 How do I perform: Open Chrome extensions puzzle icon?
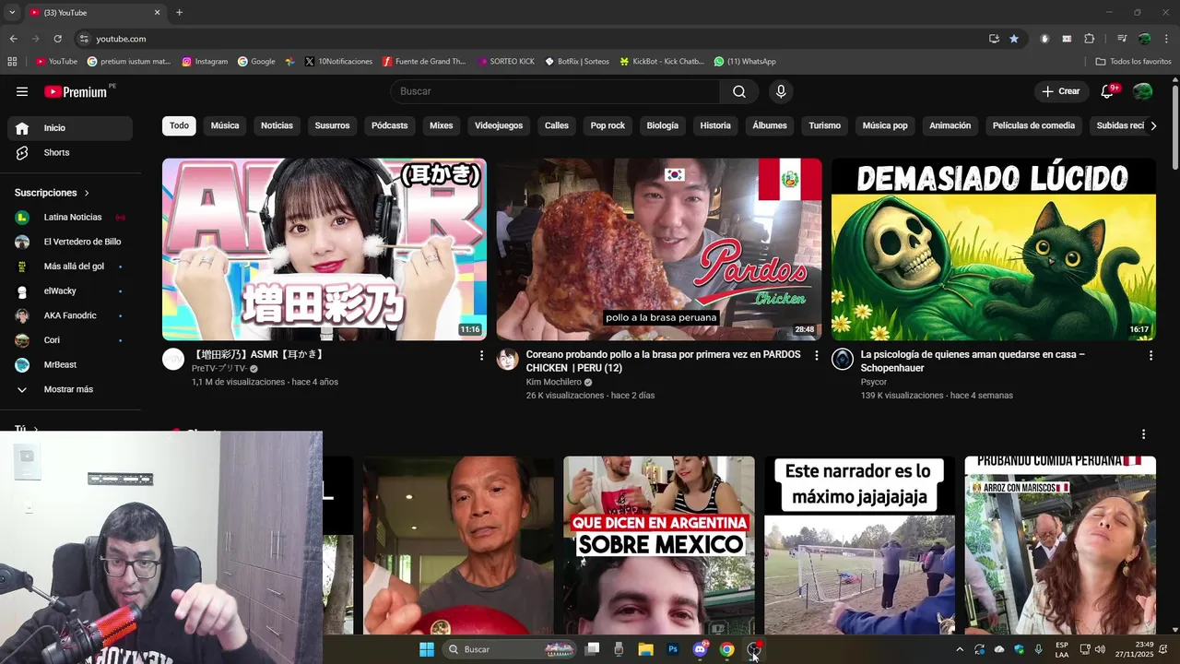[1090, 39]
